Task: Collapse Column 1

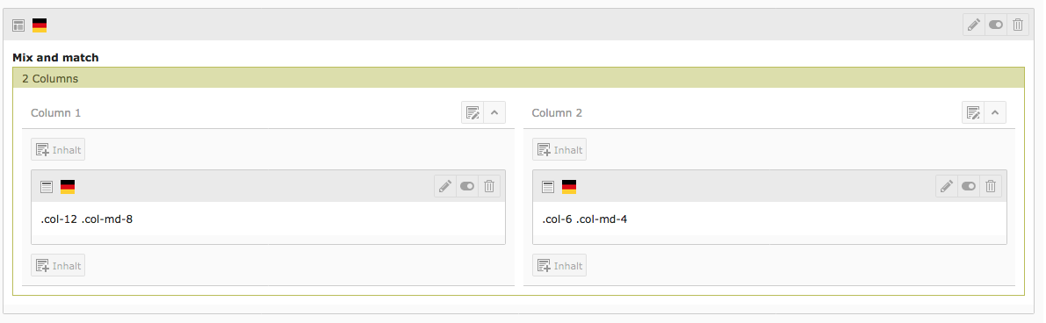Action: coord(494,112)
